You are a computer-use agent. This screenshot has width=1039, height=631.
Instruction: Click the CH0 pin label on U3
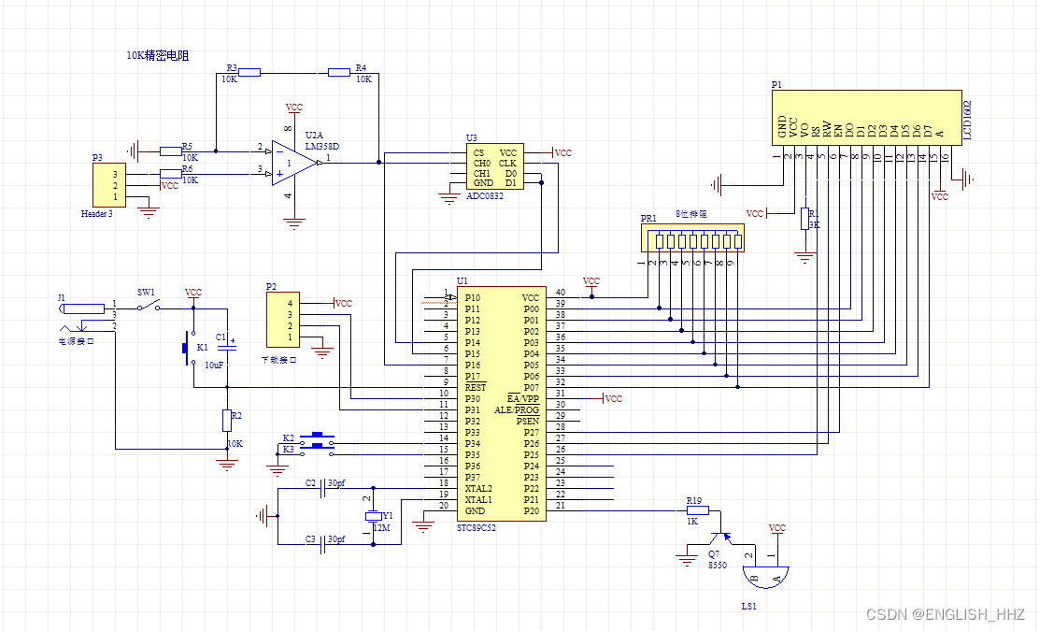[482, 163]
